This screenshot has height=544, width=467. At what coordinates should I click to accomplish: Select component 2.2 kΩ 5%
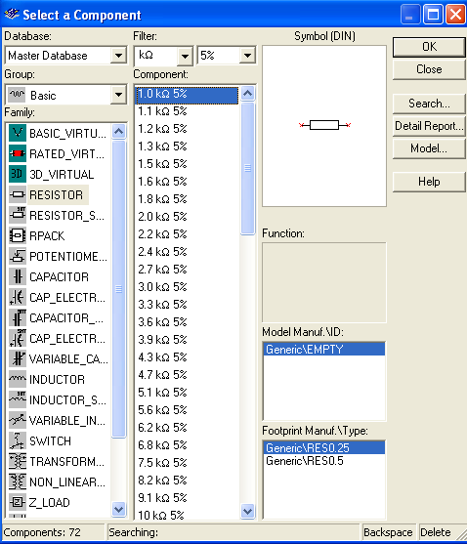(x=187, y=234)
